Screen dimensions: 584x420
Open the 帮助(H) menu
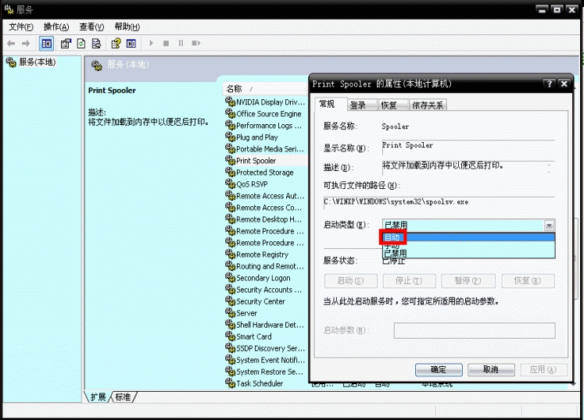127,27
